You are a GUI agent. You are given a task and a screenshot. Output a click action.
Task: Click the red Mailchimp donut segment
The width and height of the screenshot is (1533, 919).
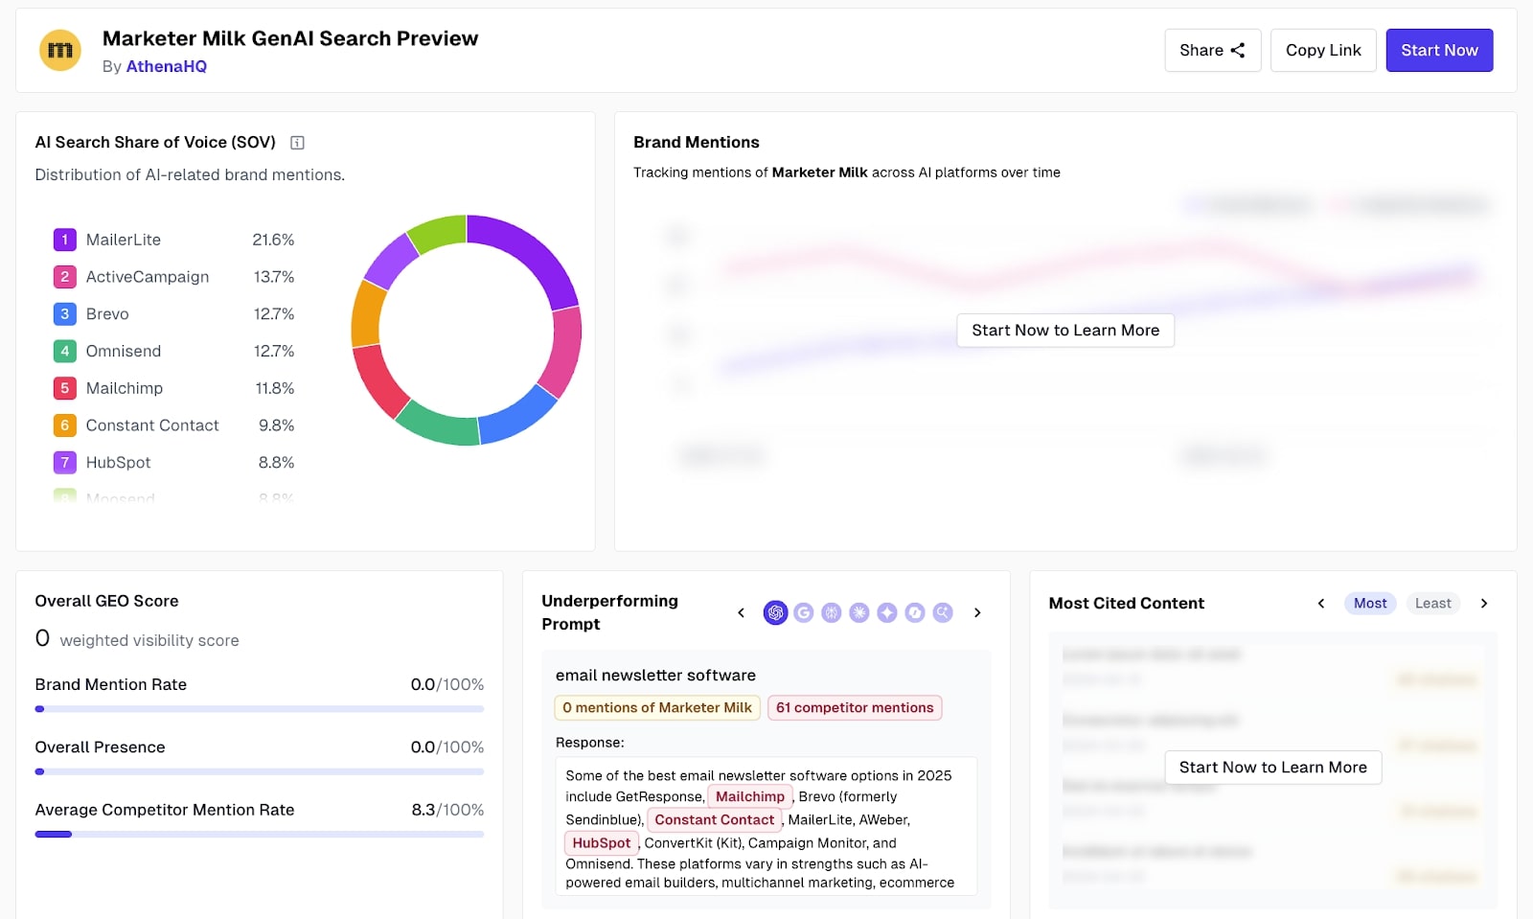378,381
